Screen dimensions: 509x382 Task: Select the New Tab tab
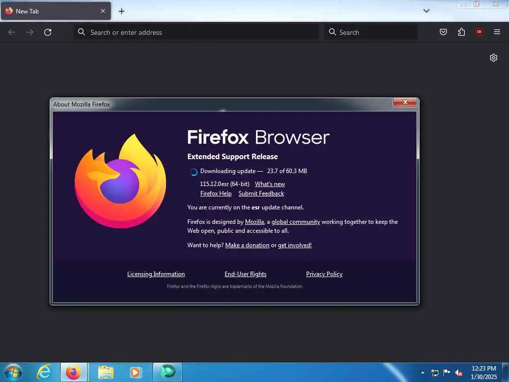click(x=56, y=11)
